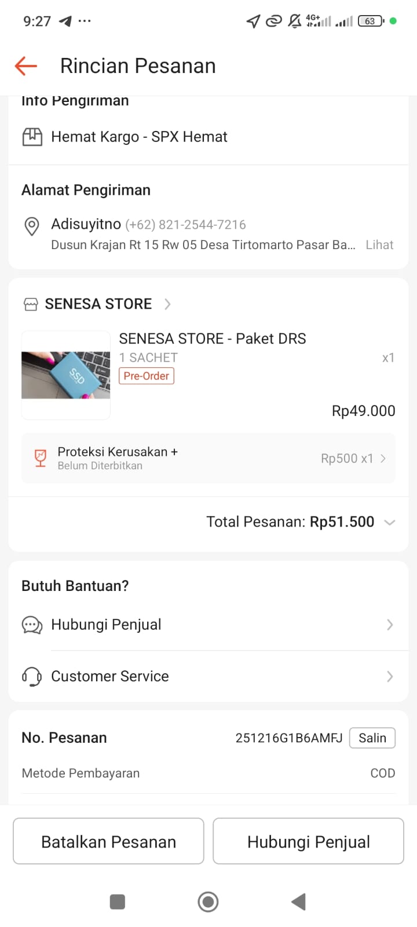This screenshot has height=927, width=417.
Task: Open the SENESA STORE page chevron
Action: point(167,304)
